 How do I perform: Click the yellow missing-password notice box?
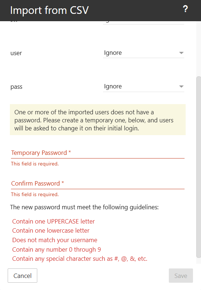(98, 120)
